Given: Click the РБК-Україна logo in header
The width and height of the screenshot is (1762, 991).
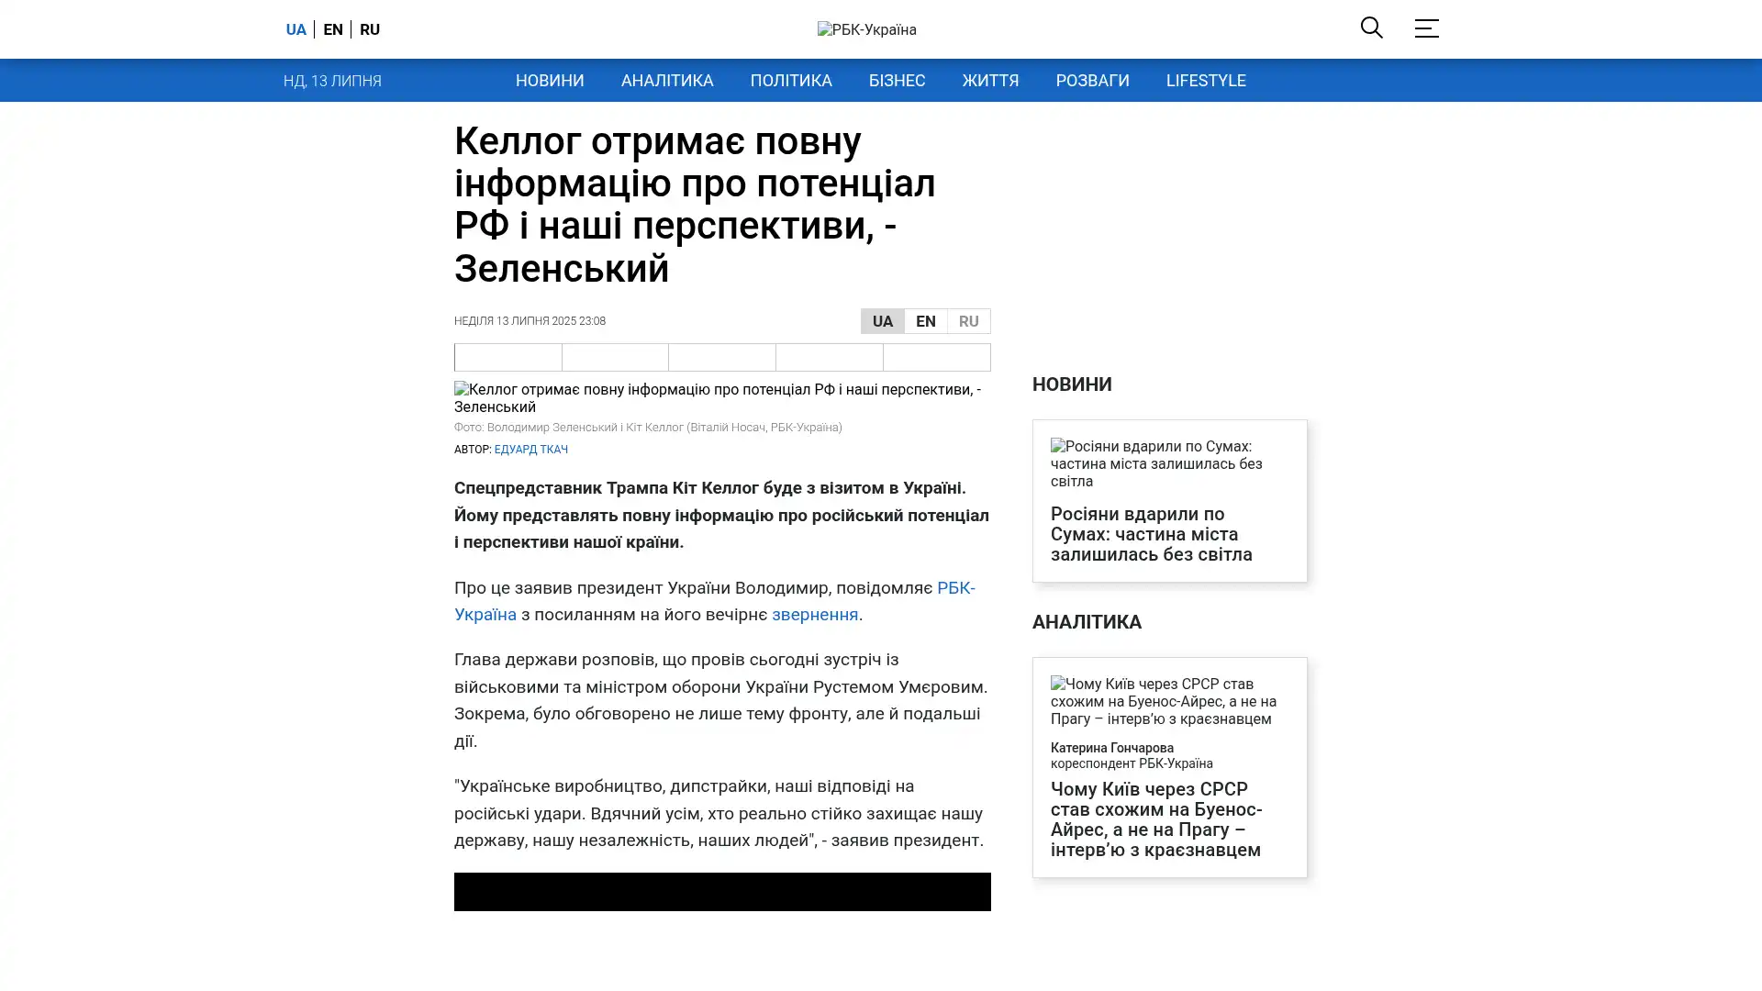Looking at the screenshot, I should tap(866, 29).
